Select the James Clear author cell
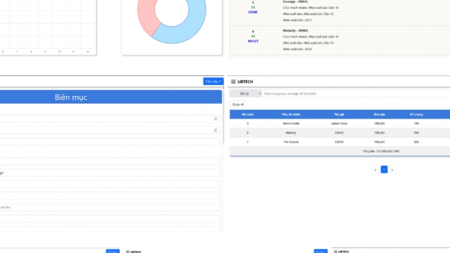 339,123
